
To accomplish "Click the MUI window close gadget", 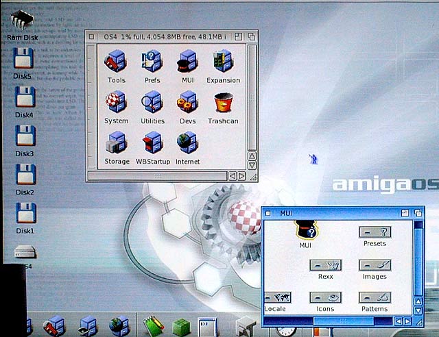I will pyautogui.click(x=268, y=214).
